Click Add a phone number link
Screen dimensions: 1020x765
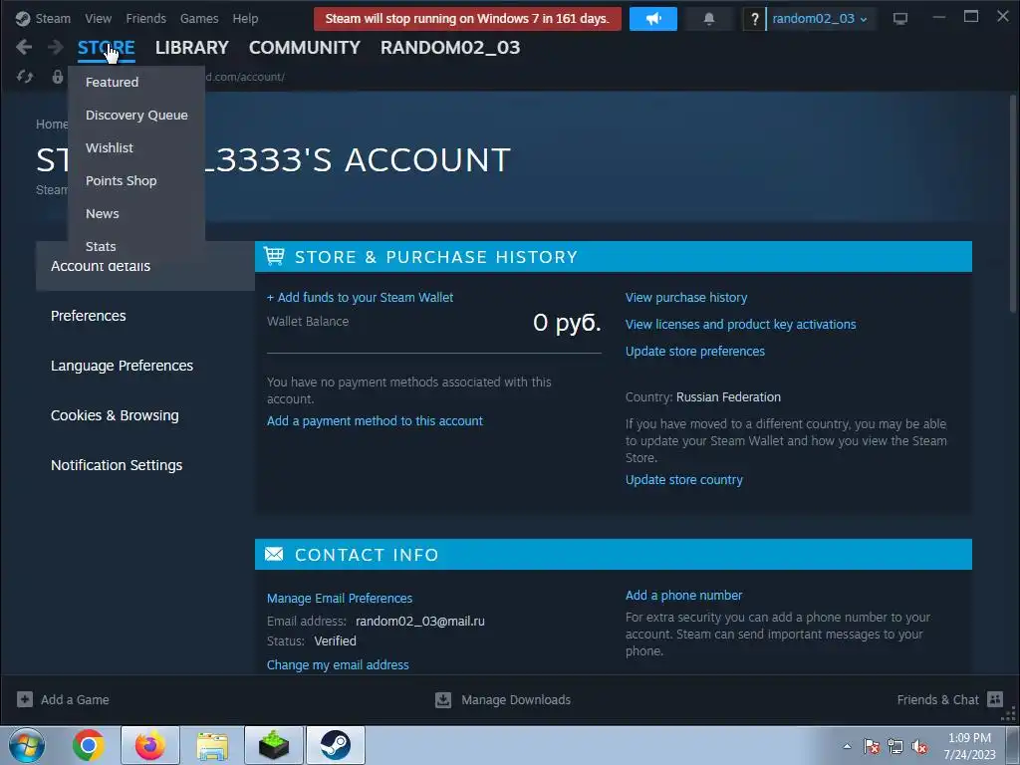click(x=683, y=596)
